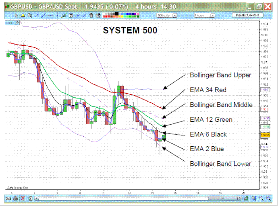Click the document icon beside the red X

(x=31, y=199)
